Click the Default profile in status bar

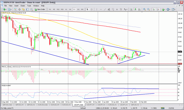[83, 108]
